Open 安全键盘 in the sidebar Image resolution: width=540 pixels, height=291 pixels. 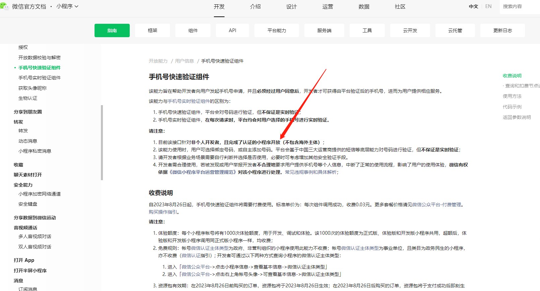(28, 204)
